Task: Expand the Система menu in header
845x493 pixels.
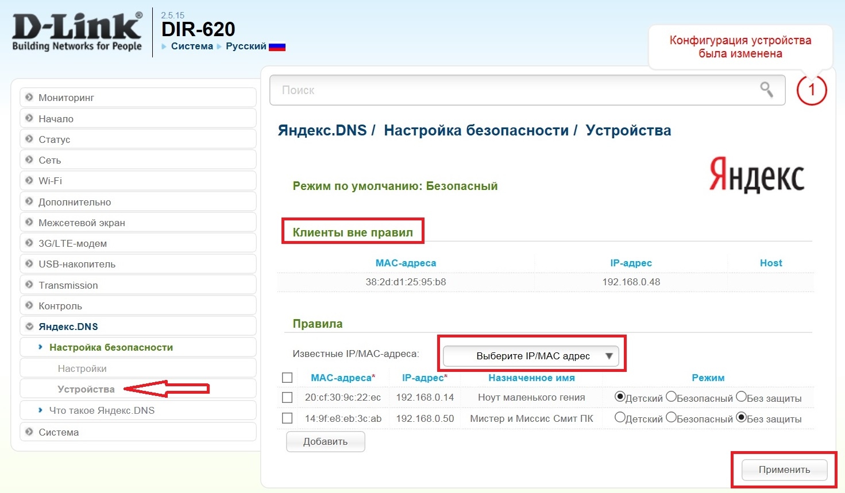Action: point(191,46)
